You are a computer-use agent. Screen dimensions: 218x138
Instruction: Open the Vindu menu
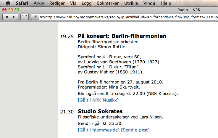coord(149,3)
